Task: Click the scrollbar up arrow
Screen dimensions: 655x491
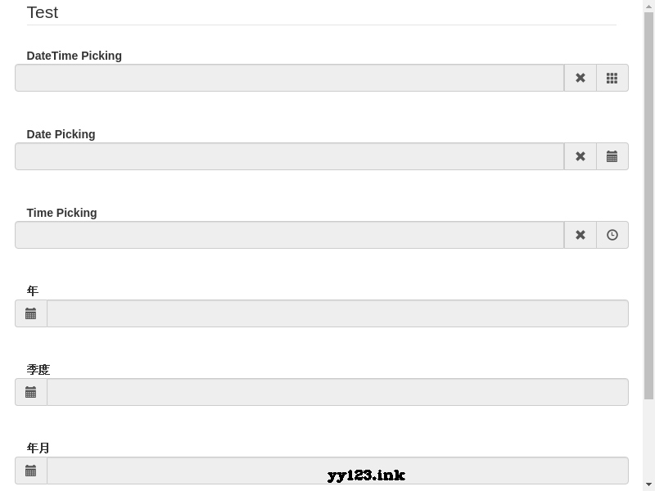Action: (x=648, y=5)
